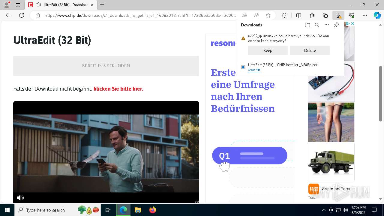Open more options in Downloads panel
384x216 pixels.
pos(327,25)
